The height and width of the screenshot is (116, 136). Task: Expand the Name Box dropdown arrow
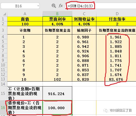pos(38,6)
